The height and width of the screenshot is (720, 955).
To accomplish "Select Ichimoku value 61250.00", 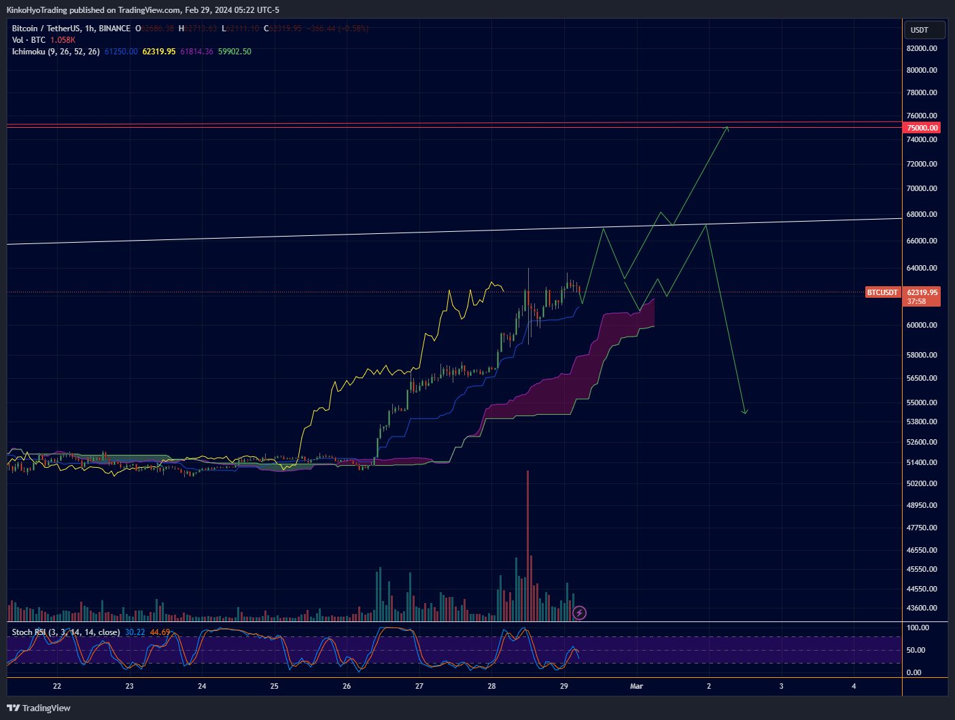I will click(121, 52).
